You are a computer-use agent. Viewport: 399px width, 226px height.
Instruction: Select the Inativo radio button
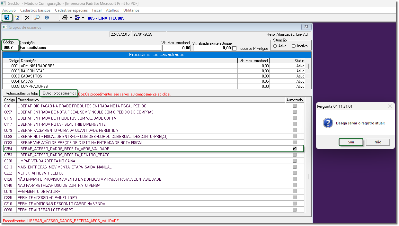(294, 46)
